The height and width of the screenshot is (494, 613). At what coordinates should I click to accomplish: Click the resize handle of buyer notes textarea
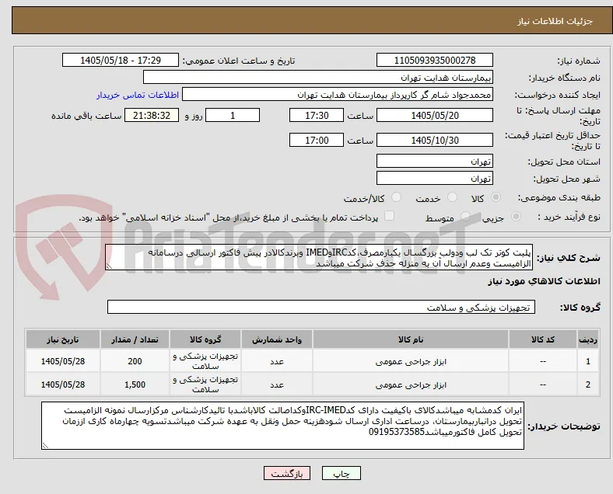tap(45, 445)
